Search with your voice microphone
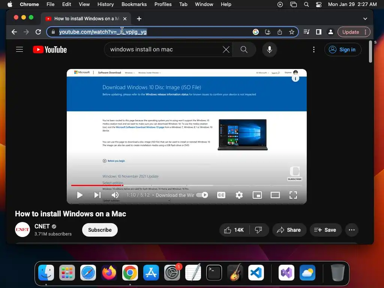 click(270, 49)
